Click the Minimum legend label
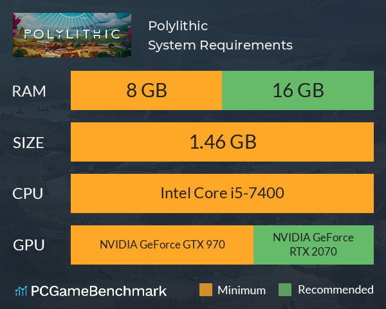Image resolution: width=386 pixels, height=309 pixels. (241, 290)
